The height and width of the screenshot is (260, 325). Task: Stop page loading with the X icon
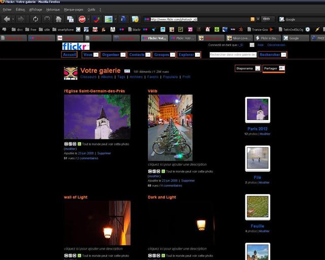click(47, 19)
